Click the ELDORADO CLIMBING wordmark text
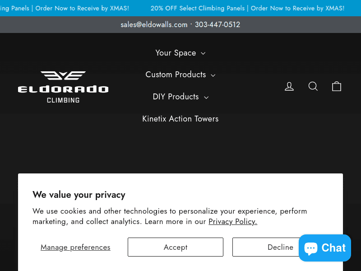 63,94
